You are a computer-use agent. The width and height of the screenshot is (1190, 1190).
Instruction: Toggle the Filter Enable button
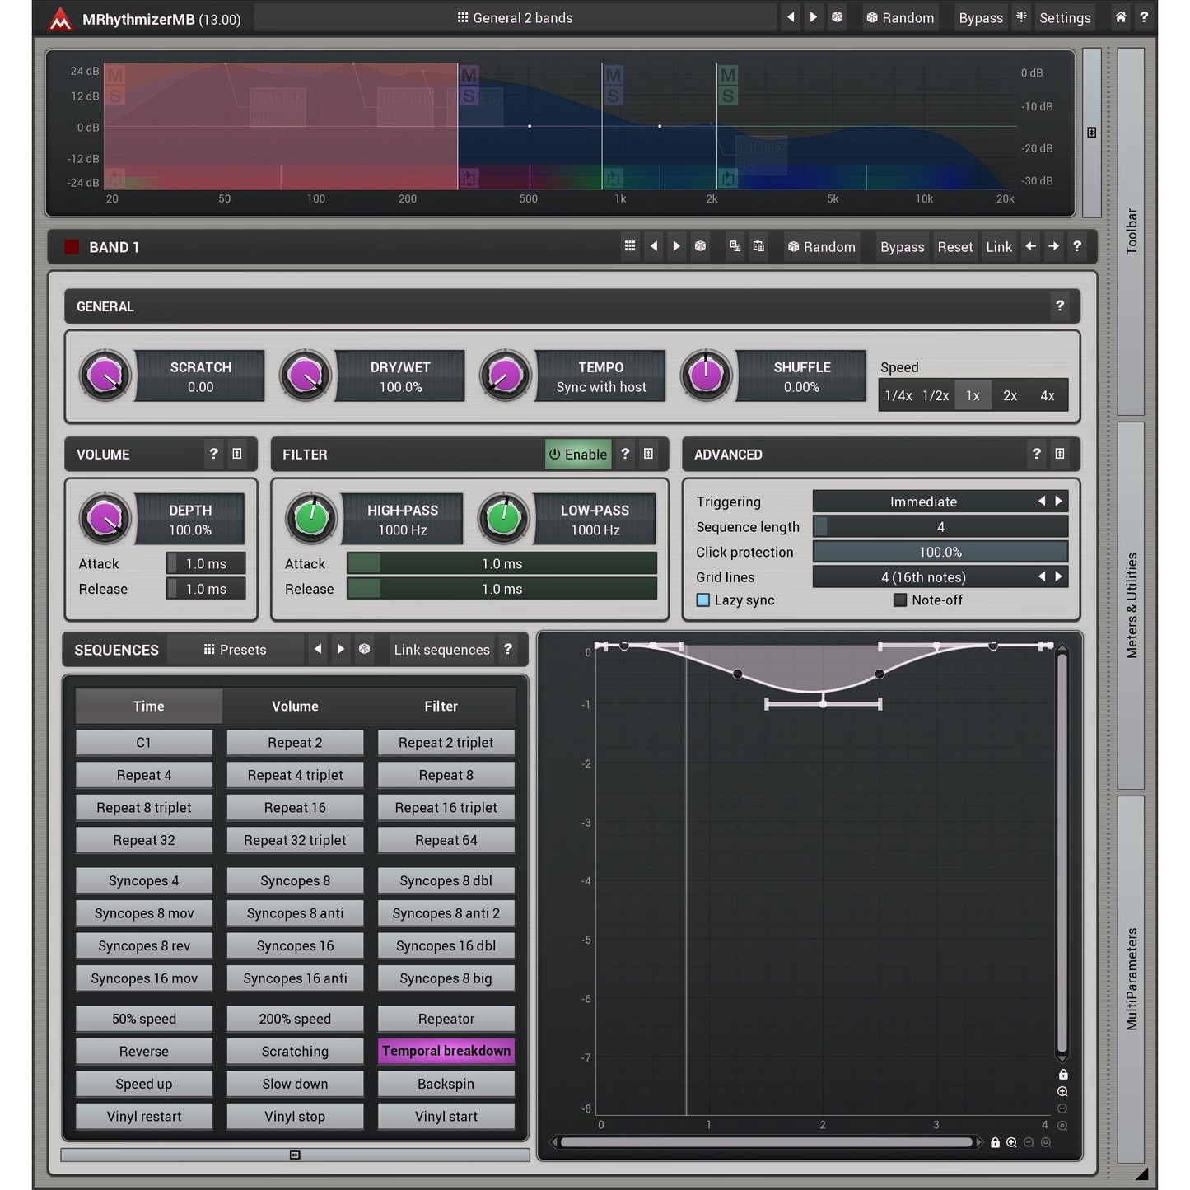pyautogui.click(x=578, y=455)
